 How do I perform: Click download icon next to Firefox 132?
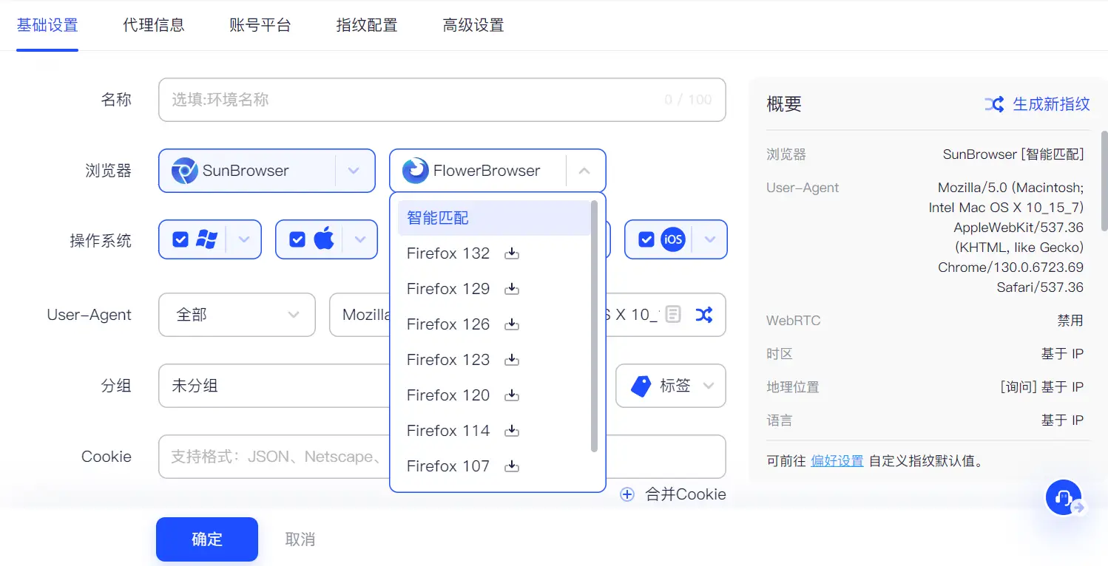[511, 253]
